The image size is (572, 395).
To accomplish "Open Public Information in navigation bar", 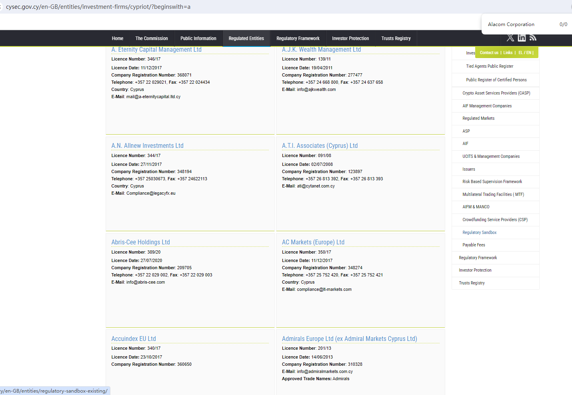I will point(198,38).
